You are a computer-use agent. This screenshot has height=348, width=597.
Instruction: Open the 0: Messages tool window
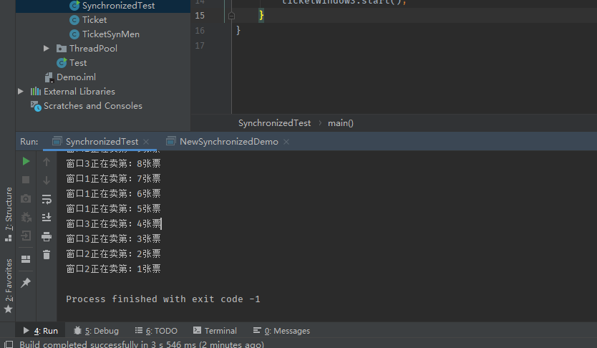tap(282, 331)
